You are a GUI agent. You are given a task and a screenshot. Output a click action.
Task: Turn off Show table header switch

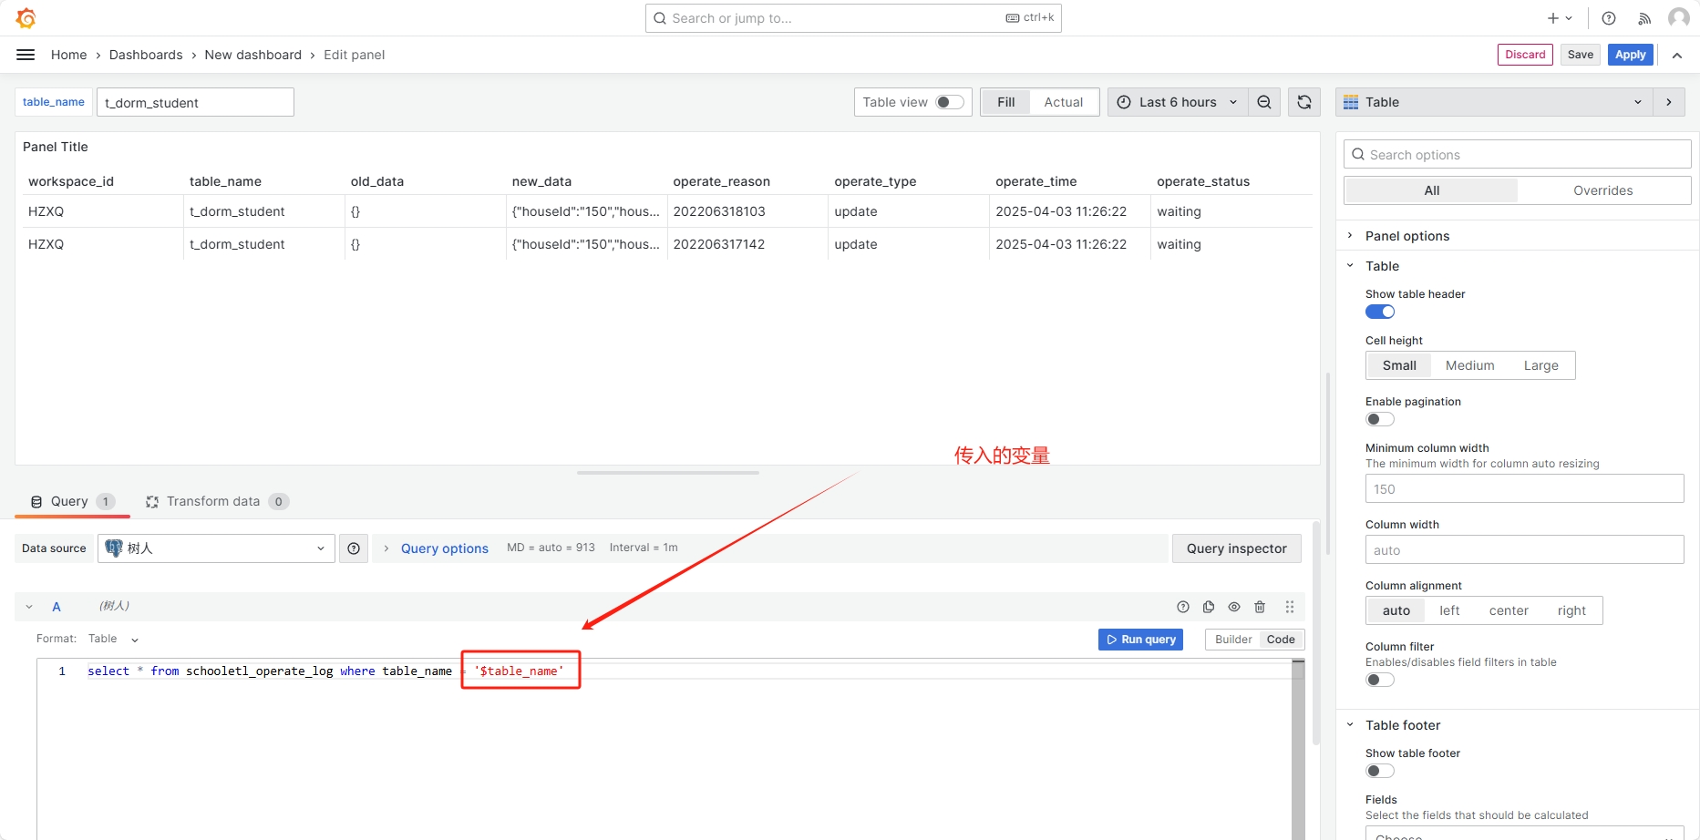pyautogui.click(x=1379, y=312)
